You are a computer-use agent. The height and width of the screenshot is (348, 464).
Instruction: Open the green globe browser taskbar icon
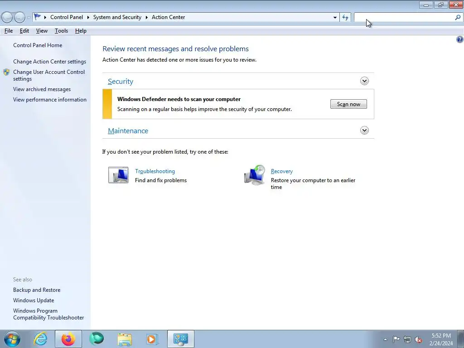click(x=97, y=339)
